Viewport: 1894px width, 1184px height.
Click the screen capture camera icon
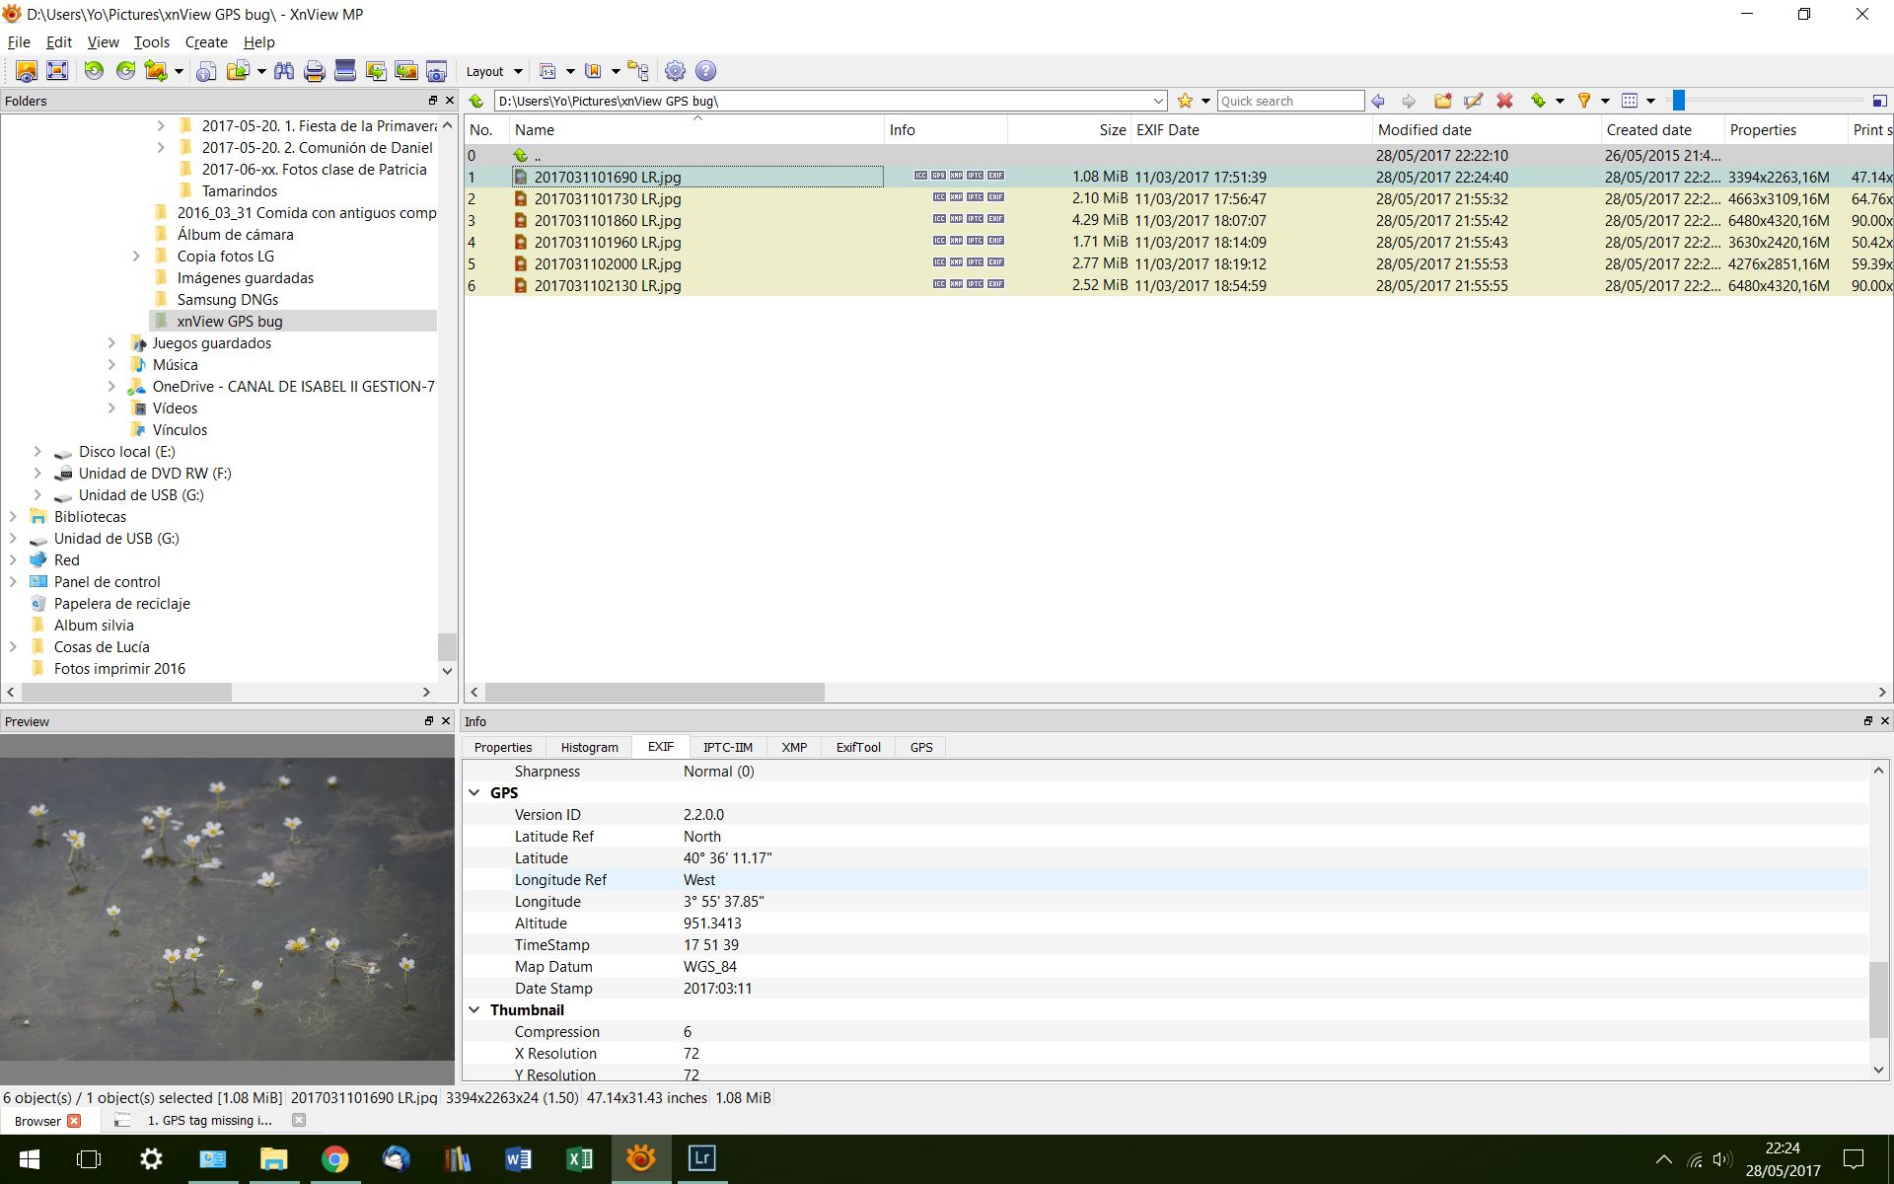pyautogui.click(x=436, y=71)
